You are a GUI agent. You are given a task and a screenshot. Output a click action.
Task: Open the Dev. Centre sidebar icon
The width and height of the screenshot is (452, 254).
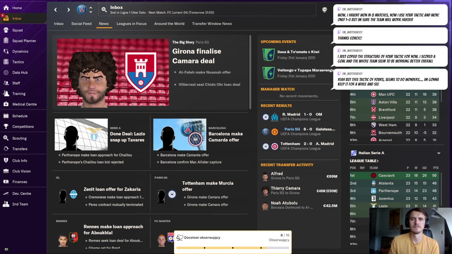click(x=6, y=193)
